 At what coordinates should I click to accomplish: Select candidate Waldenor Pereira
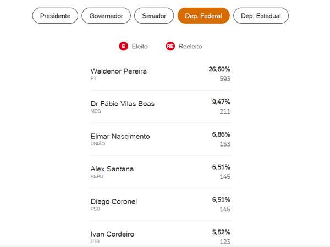tap(118, 71)
